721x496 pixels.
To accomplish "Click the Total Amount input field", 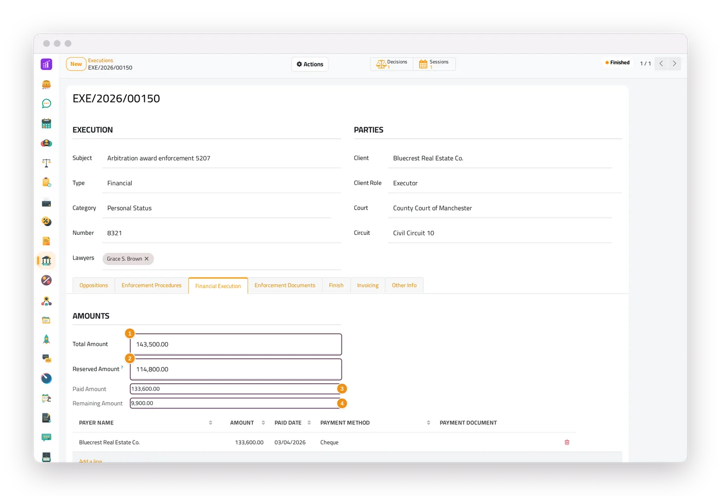I will click(x=236, y=344).
